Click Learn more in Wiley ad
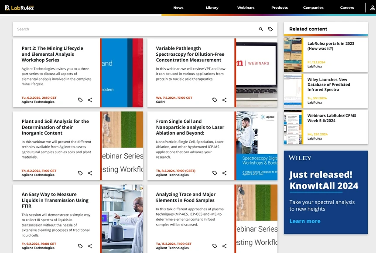This screenshot has width=376, height=253. (x=305, y=221)
